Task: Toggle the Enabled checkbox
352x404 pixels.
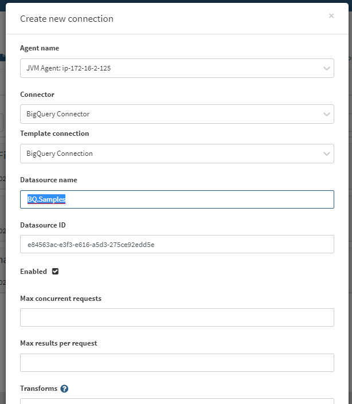Action: (x=56, y=272)
